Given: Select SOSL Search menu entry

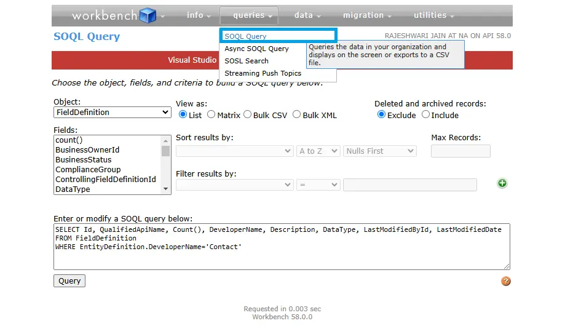Looking at the screenshot, I should (247, 61).
